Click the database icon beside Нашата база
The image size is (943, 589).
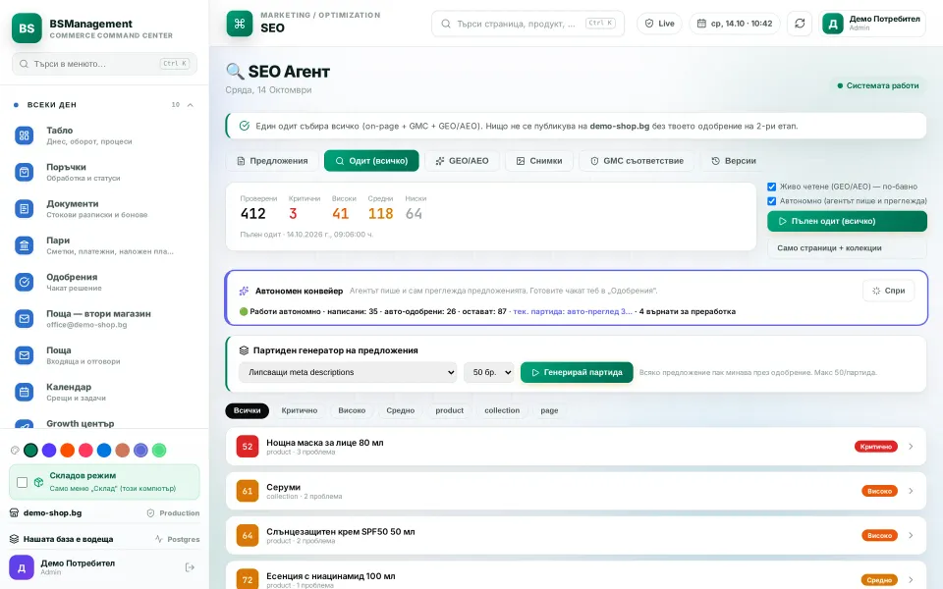click(15, 539)
